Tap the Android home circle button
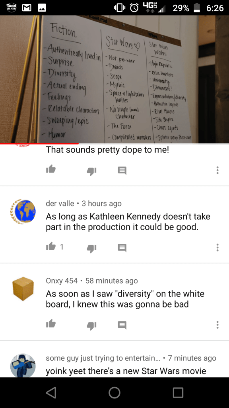 114,392
